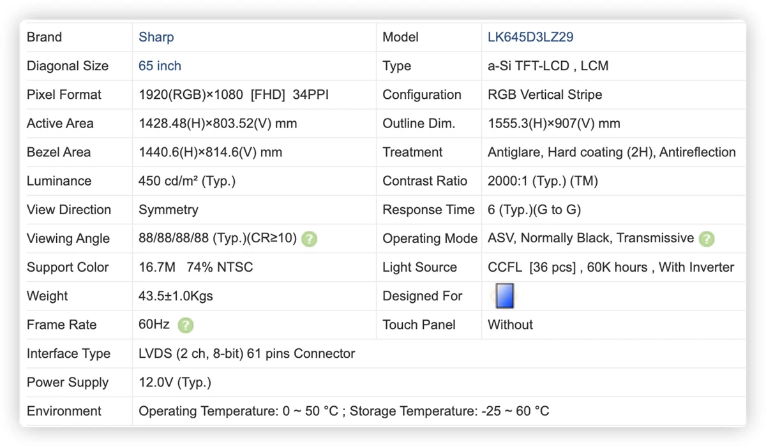Click the Antiglare treatment value
Screen dimensions: 766x447
(x=612, y=152)
